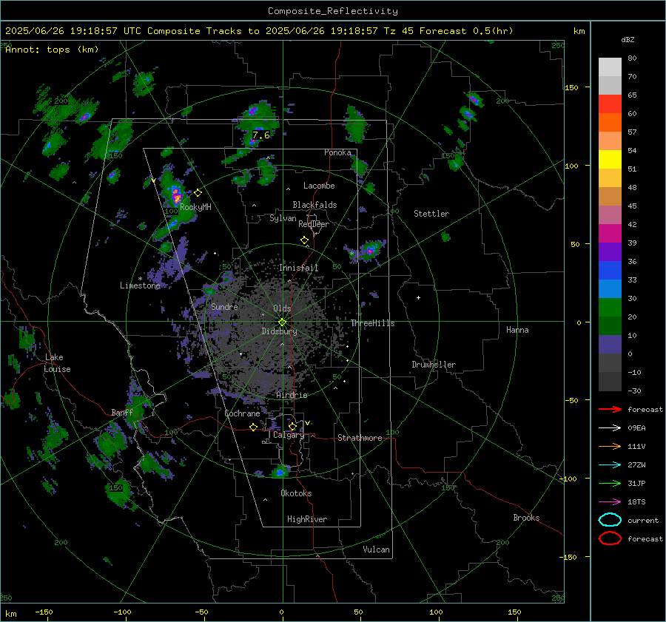The width and height of the screenshot is (666, 622).
Task: Click the 'Annot: tops (km)' annotation label
Action: 52,50
